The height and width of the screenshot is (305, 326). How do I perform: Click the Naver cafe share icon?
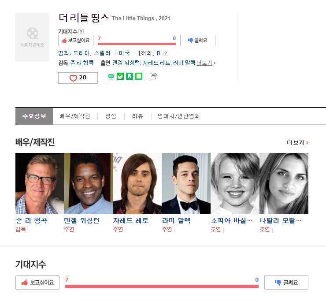[120, 76]
